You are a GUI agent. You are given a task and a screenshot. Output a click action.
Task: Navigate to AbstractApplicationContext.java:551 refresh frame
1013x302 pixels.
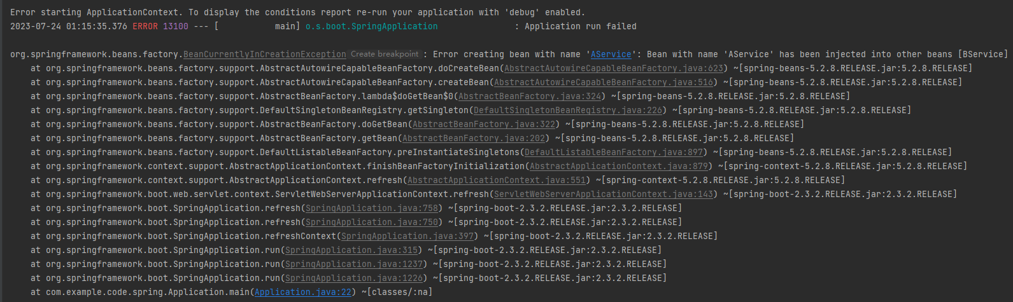point(497,181)
